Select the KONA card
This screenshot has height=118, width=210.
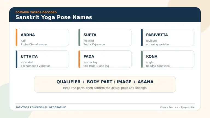(x=168, y=59)
